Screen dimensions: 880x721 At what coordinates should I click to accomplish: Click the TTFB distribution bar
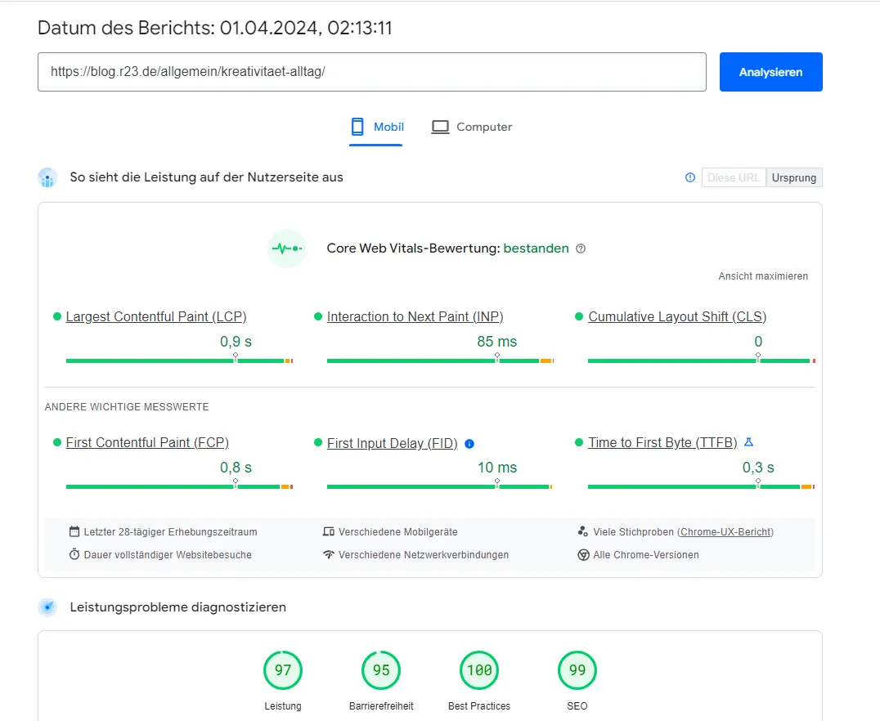pos(702,486)
